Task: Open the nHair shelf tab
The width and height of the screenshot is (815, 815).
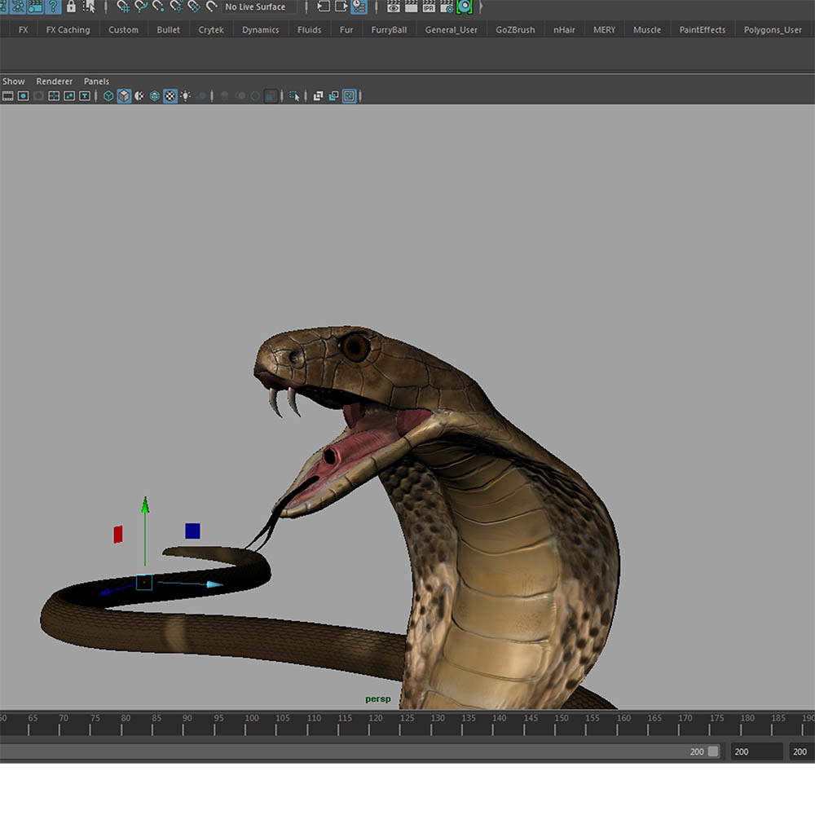Action: 564,29
